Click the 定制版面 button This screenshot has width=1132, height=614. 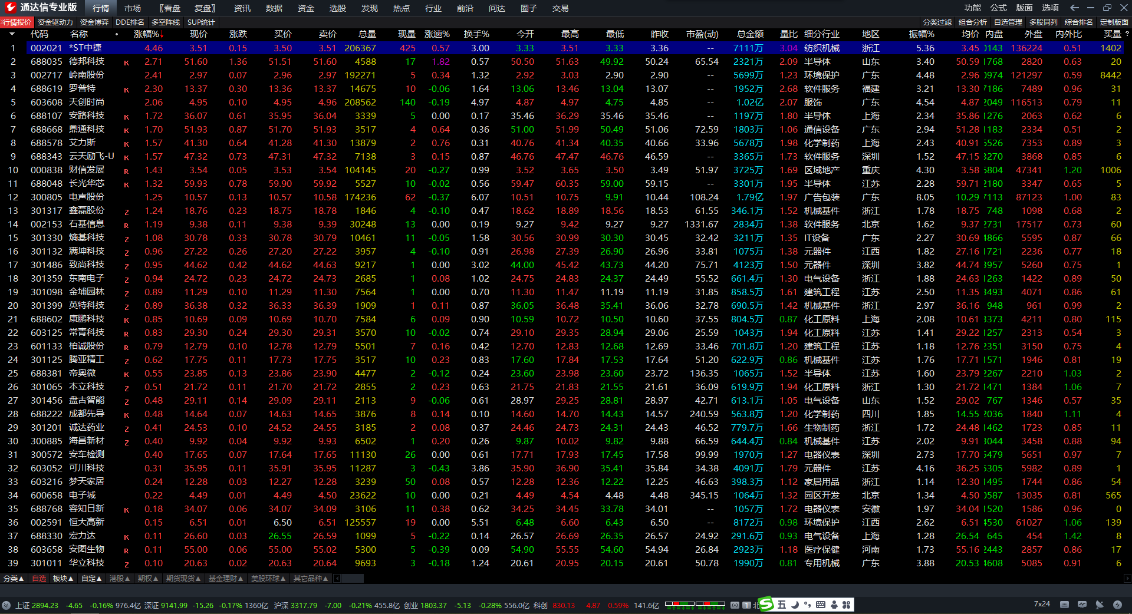(x=1114, y=22)
